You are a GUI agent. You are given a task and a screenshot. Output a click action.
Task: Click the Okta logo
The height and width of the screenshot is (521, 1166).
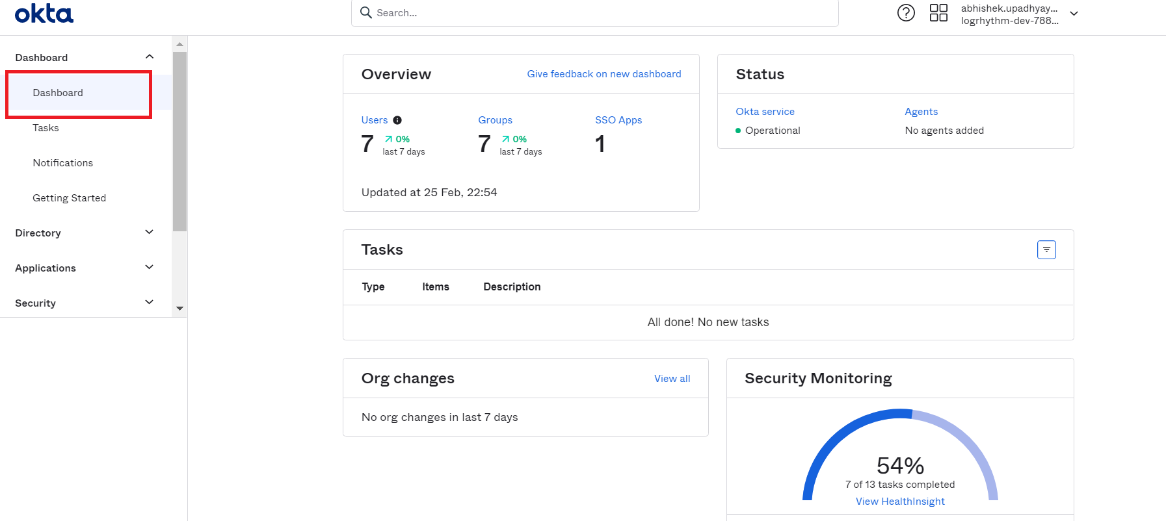pos(44,13)
